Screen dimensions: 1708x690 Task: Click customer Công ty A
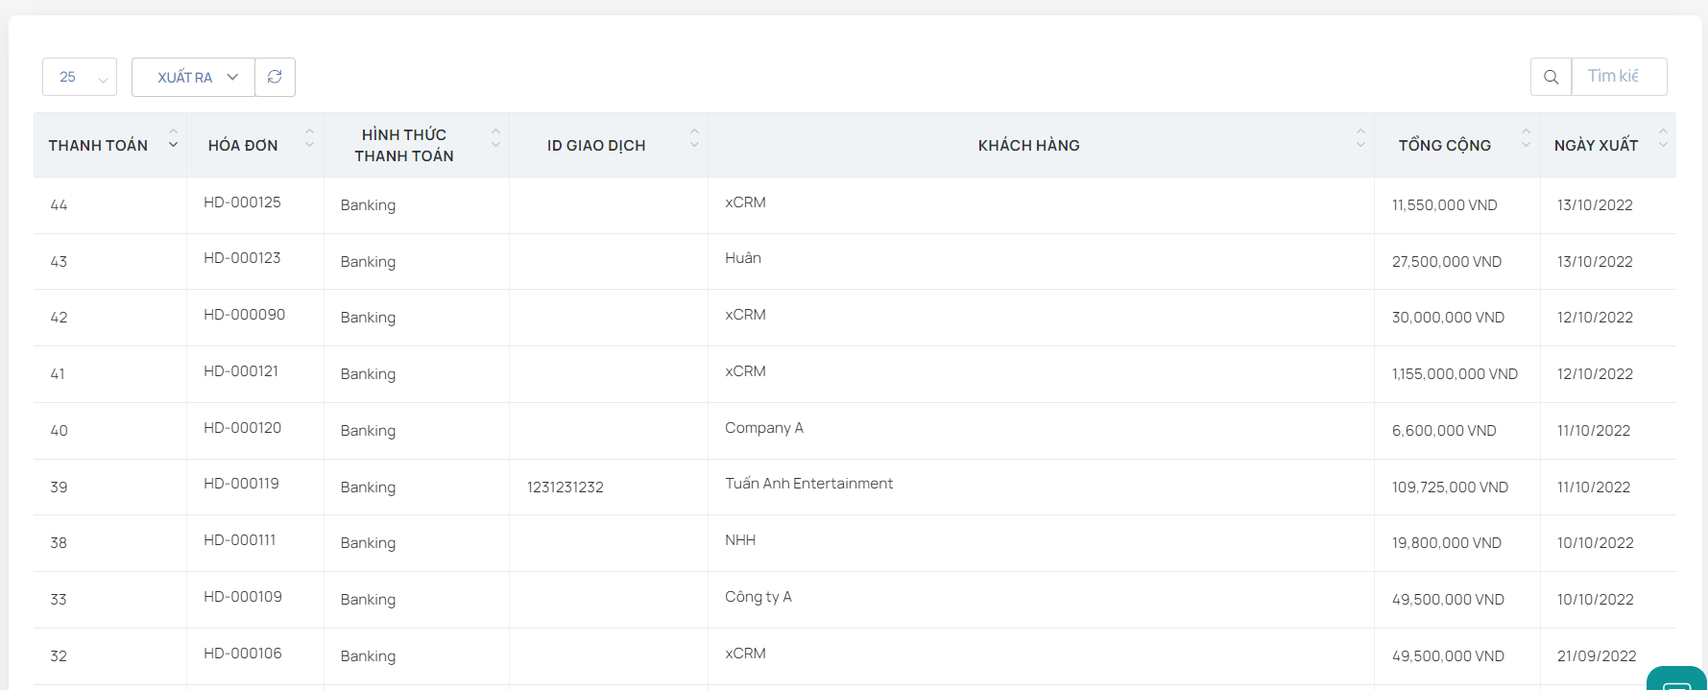tap(758, 597)
